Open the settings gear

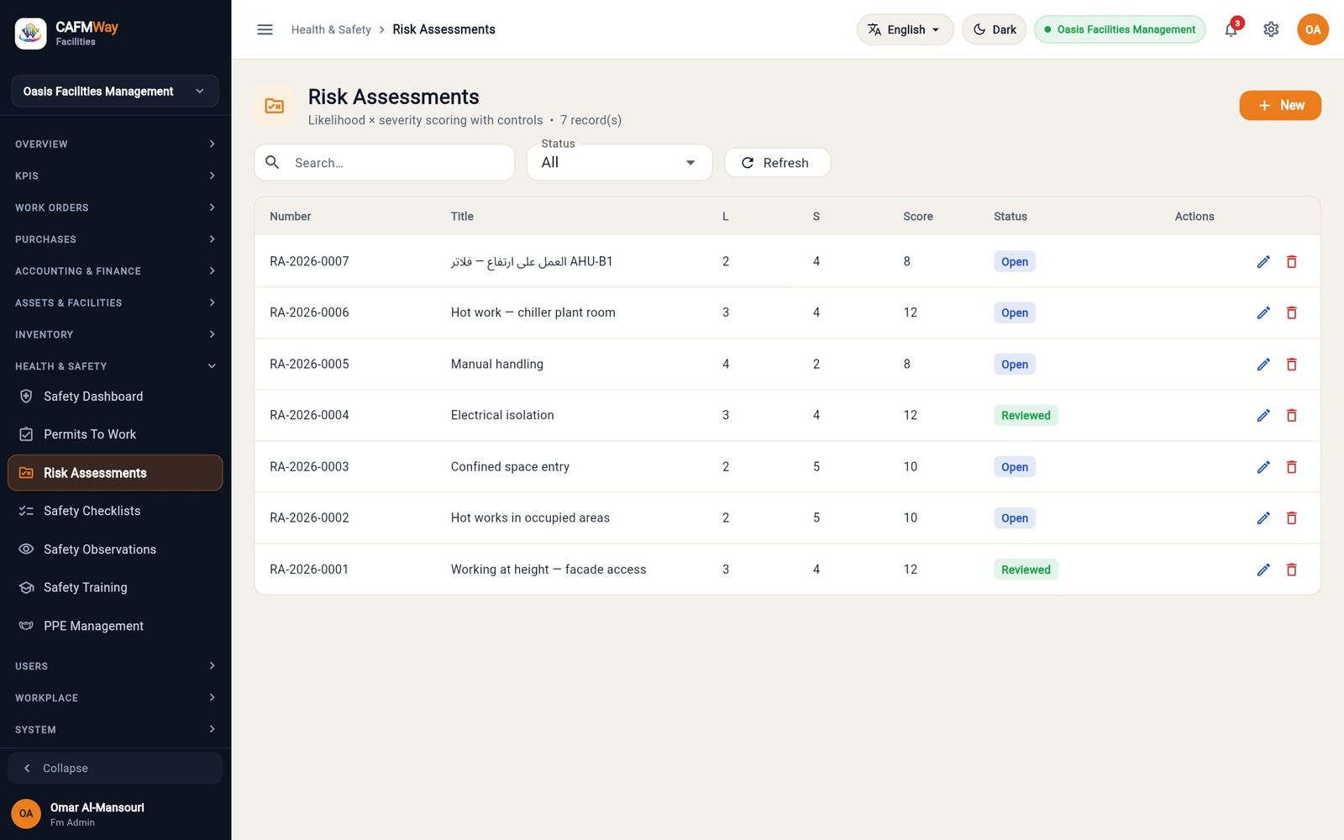pos(1271,29)
